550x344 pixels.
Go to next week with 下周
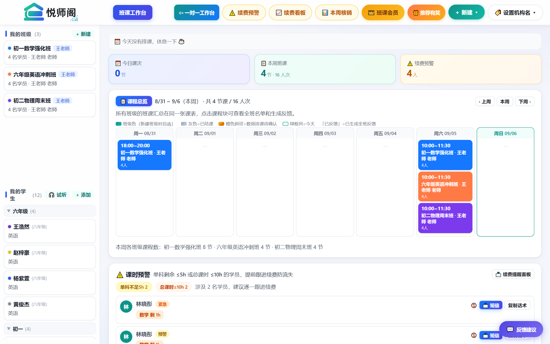coord(525,101)
